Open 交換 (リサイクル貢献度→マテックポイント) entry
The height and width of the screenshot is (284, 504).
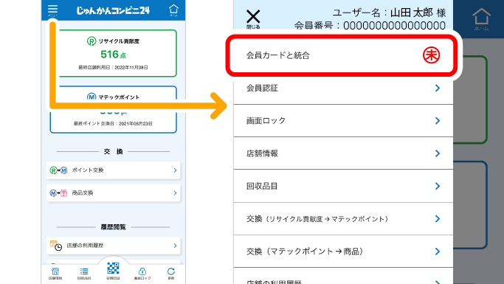click(x=343, y=219)
